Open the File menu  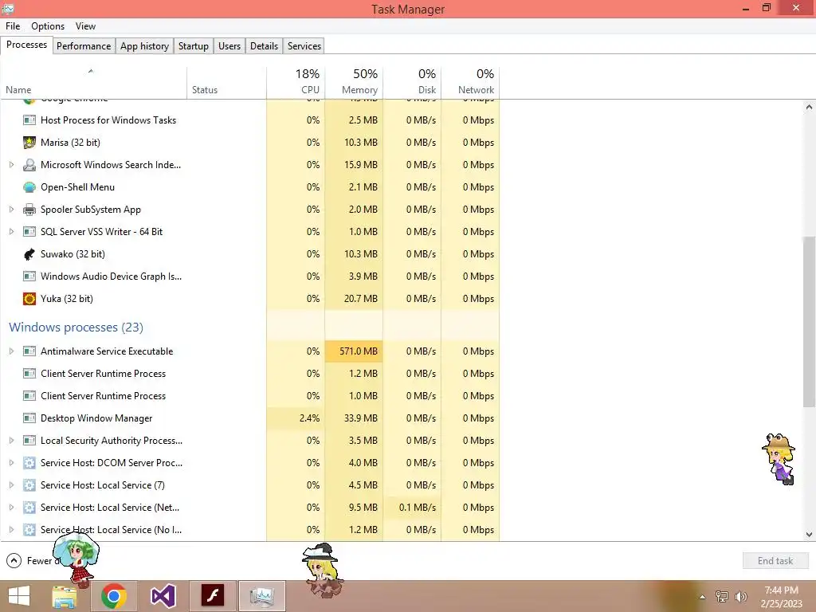pyautogui.click(x=13, y=26)
